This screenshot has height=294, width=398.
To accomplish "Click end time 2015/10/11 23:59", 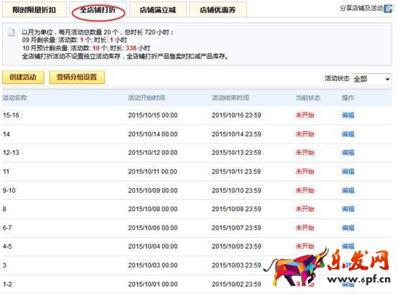I will pos(236,171).
